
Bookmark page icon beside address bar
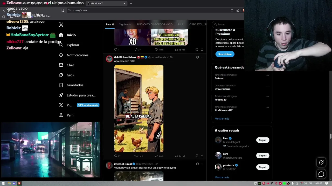click(x=63, y=10)
